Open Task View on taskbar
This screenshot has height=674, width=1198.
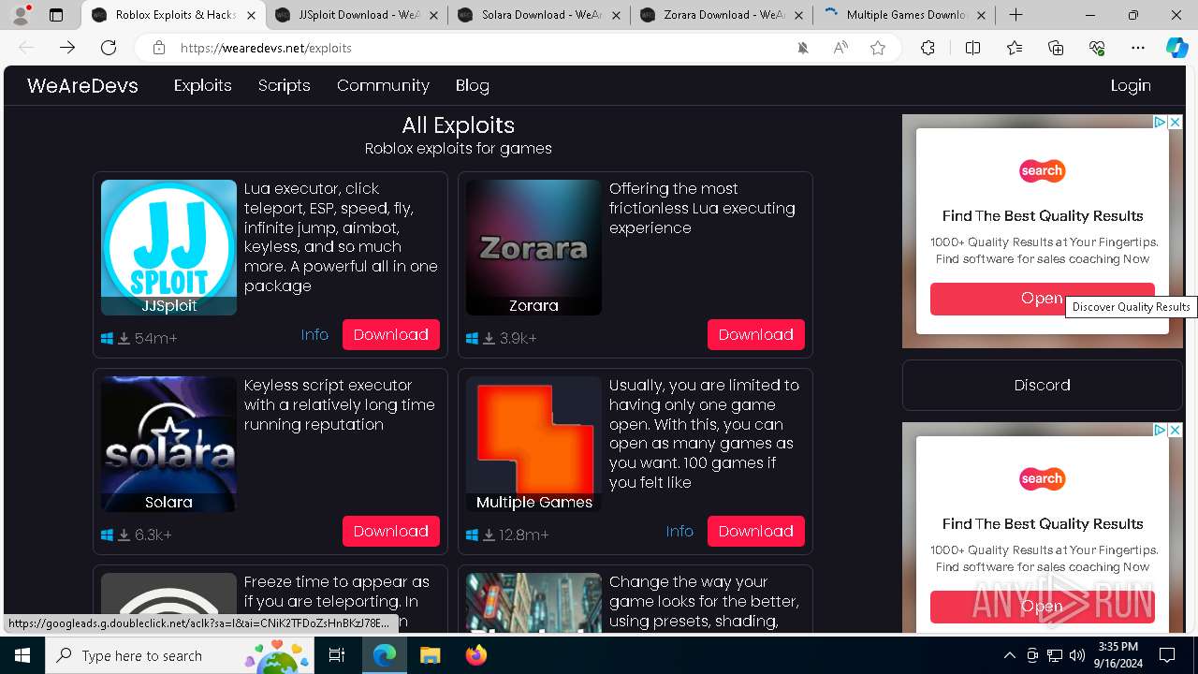(x=337, y=655)
